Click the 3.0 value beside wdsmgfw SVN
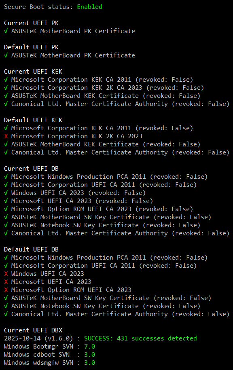 click(x=90, y=363)
